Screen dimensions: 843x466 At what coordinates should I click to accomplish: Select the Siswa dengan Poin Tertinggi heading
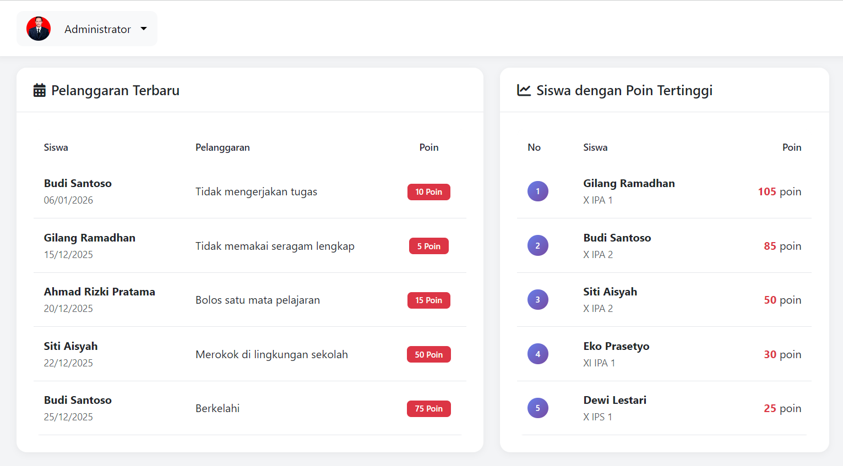(624, 90)
